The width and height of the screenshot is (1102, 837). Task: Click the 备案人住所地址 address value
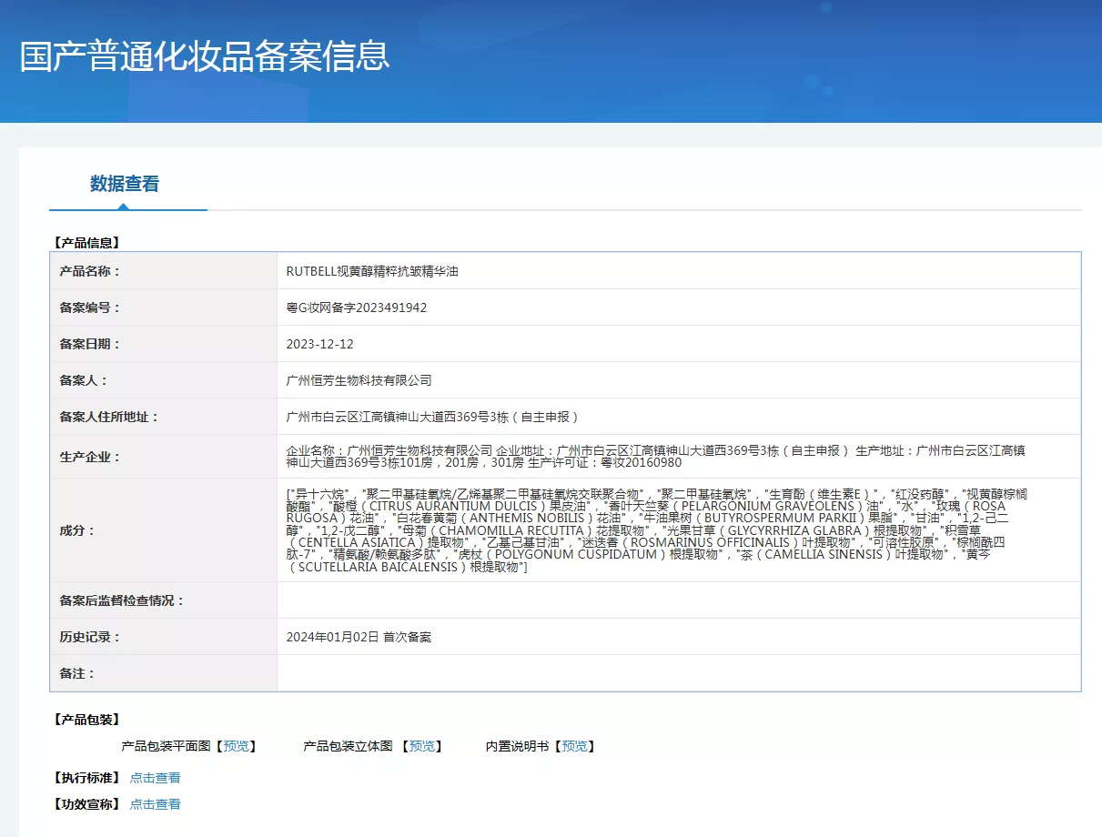(x=432, y=417)
